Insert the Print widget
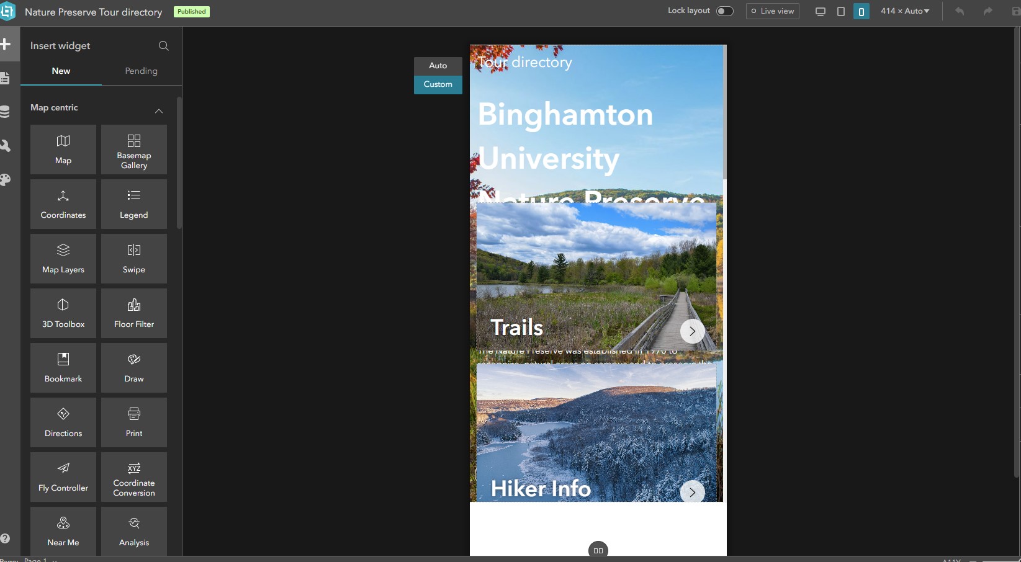The width and height of the screenshot is (1021, 562). tap(134, 422)
